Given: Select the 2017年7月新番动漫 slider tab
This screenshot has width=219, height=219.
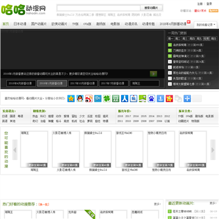Looking at the screenshot, I should [114, 83].
